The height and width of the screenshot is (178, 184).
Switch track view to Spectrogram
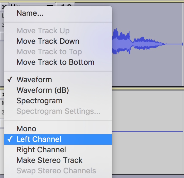pyautogui.click(x=39, y=101)
